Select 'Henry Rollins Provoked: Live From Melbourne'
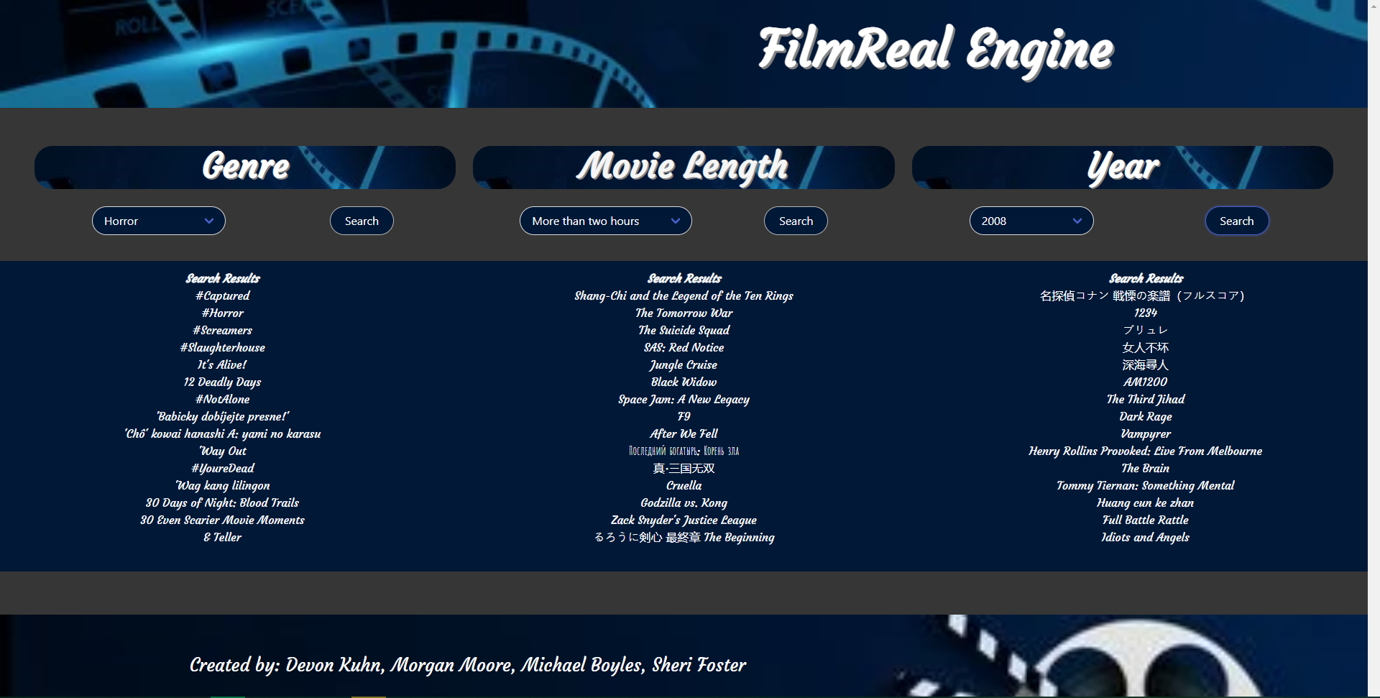This screenshot has width=1380, height=698. pos(1146,451)
